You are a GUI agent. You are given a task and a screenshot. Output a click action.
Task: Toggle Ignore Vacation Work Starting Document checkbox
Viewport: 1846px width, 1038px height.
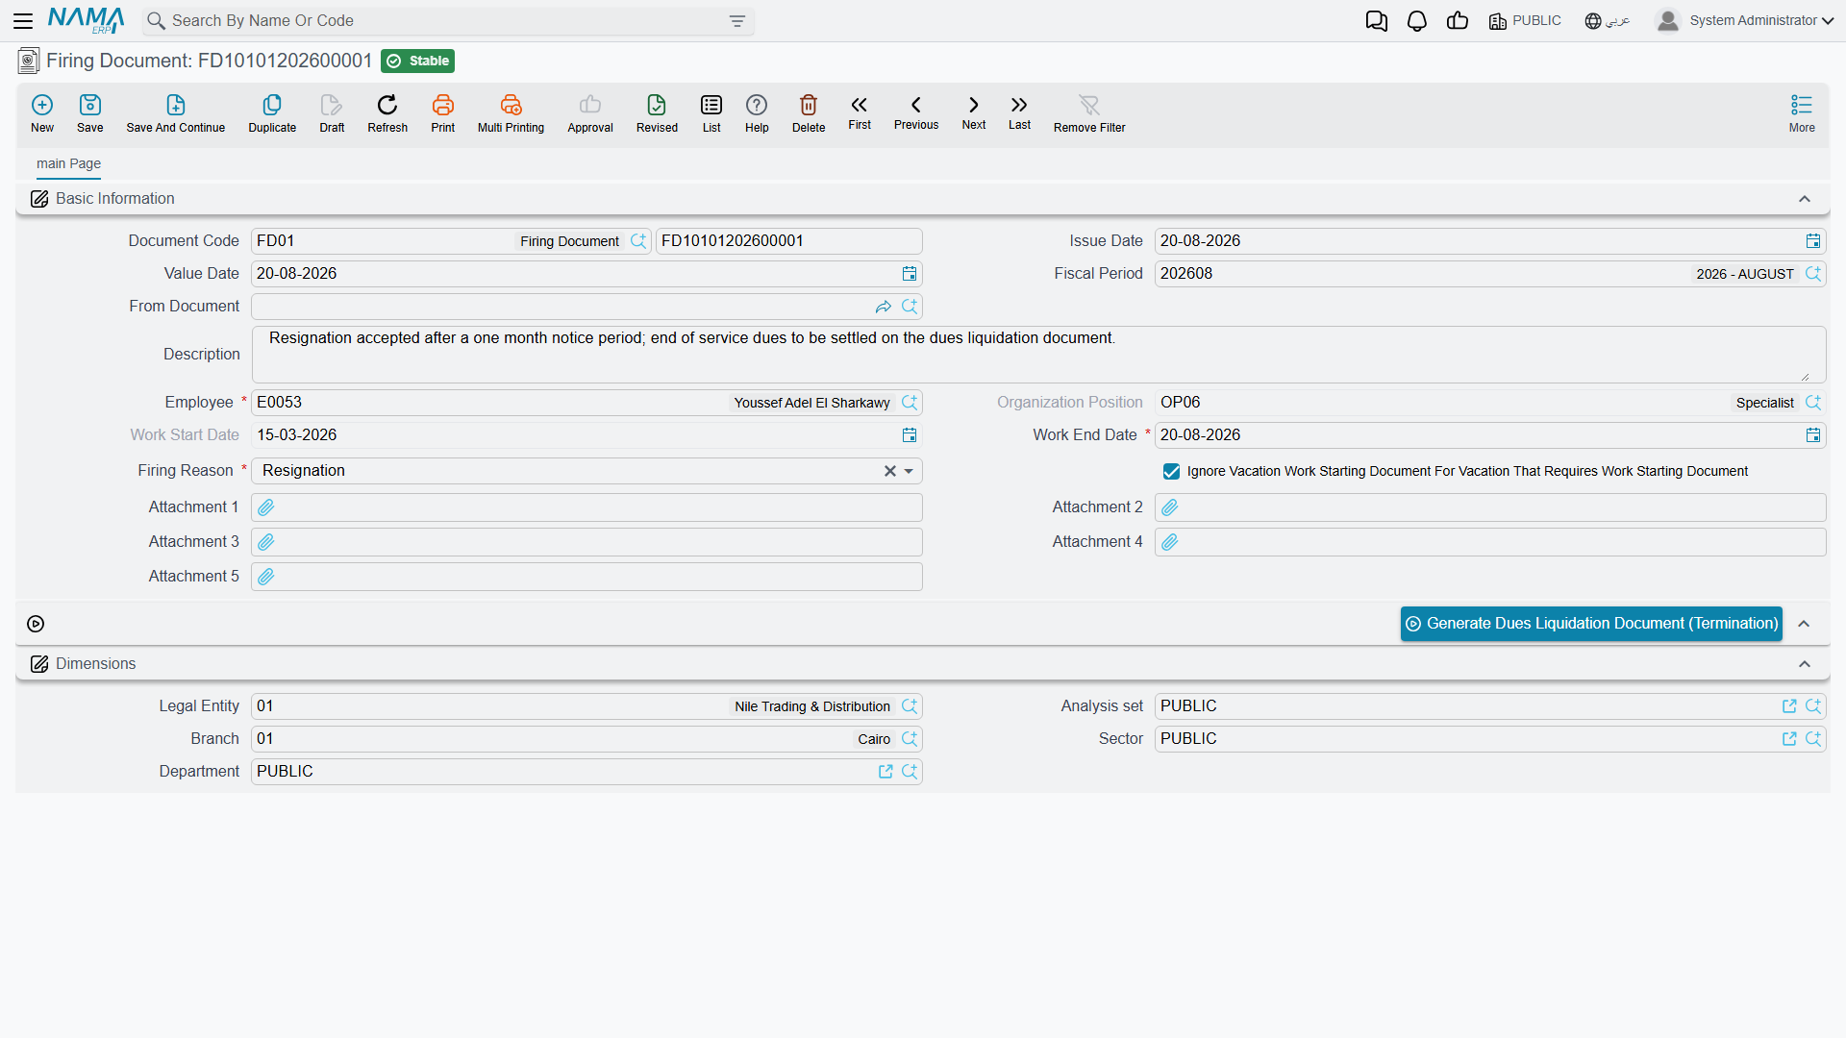pos(1171,471)
